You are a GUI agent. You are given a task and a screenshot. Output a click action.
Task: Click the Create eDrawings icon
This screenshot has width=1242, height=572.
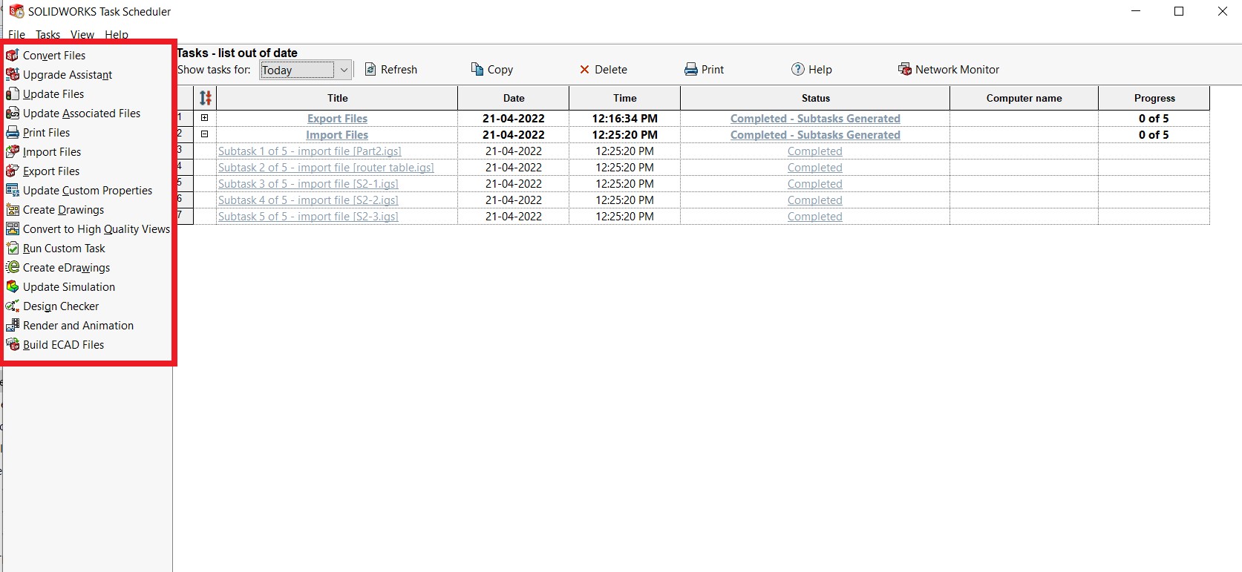13,267
